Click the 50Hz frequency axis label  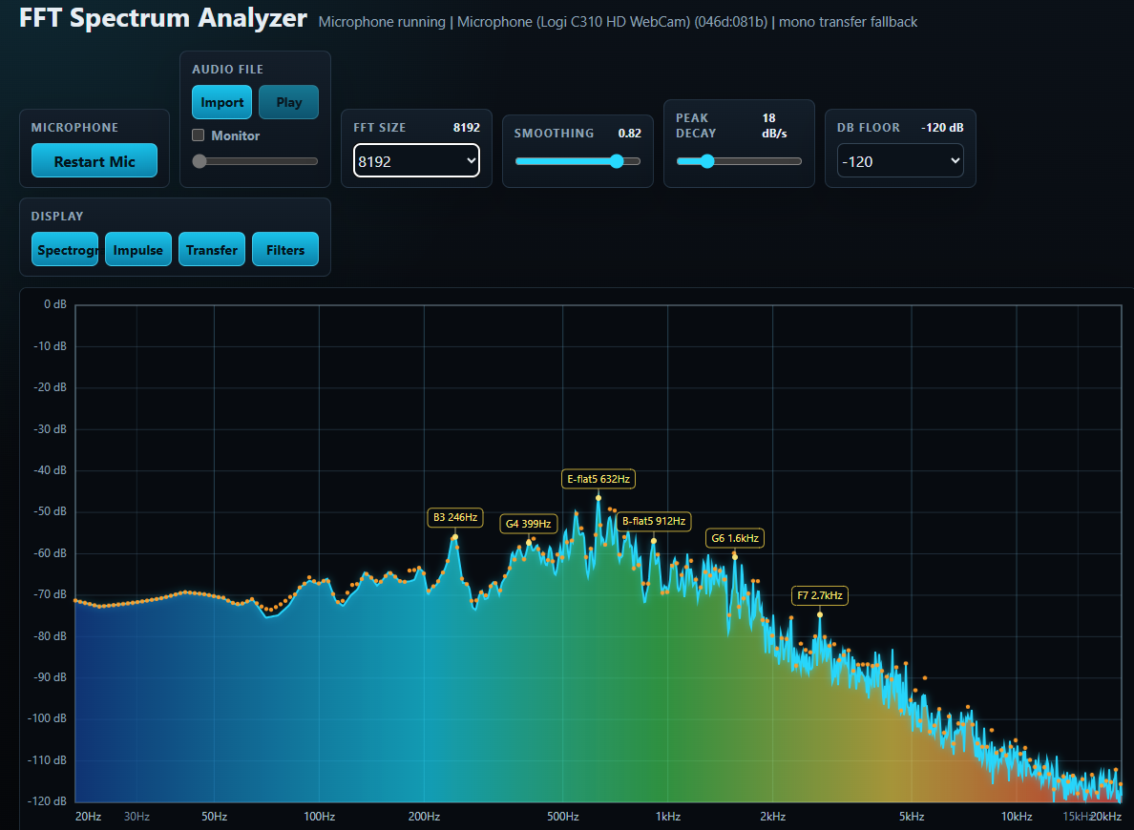(x=214, y=817)
